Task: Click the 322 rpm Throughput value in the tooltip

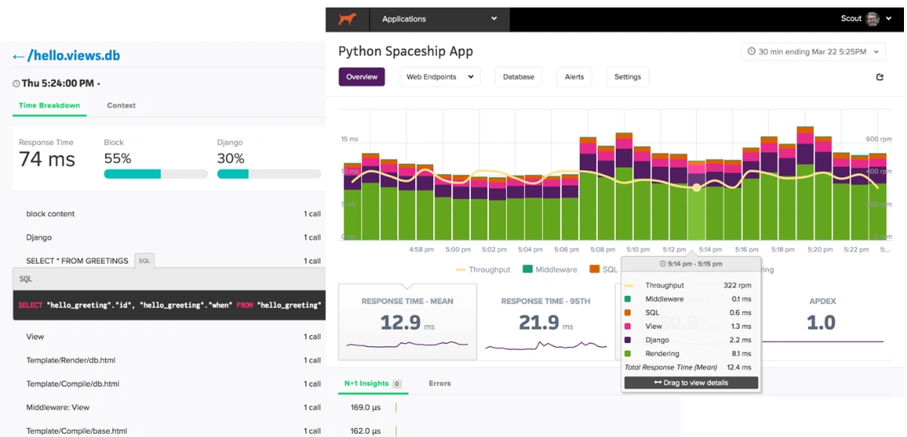Action: point(737,286)
